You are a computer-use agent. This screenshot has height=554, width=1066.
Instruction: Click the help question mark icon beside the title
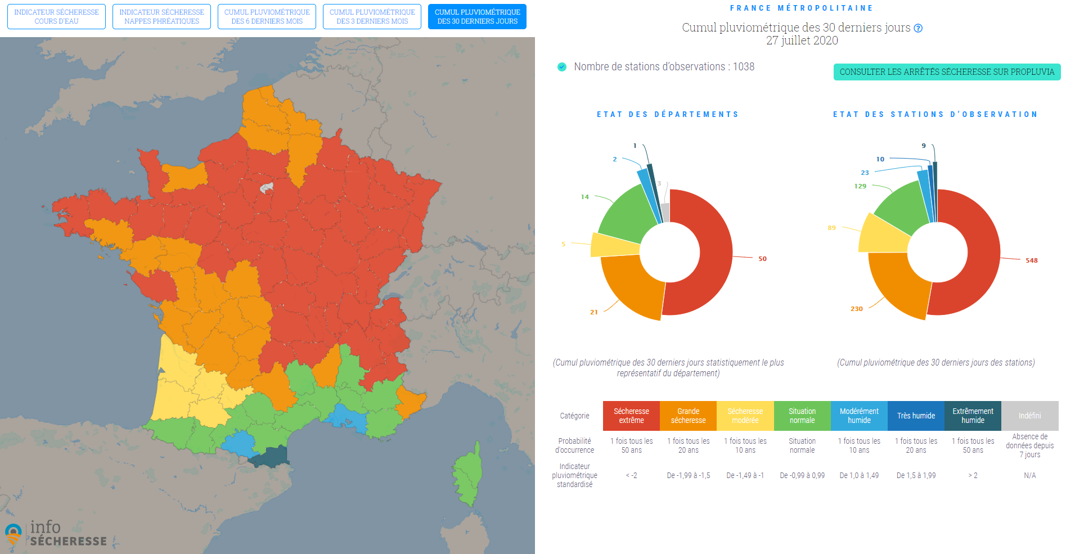pyautogui.click(x=918, y=28)
